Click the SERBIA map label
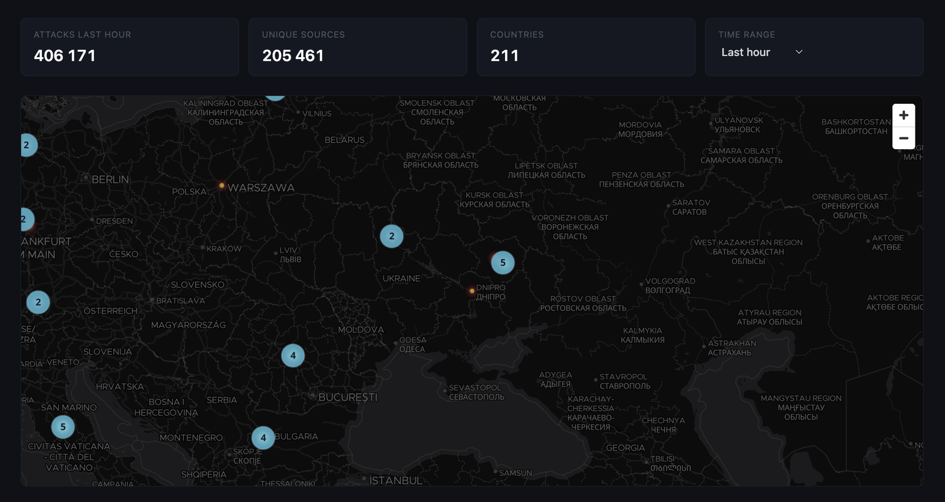 pyautogui.click(x=221, y=400)
